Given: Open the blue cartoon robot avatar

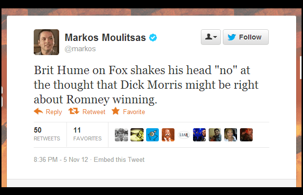Looking at the screenshot, I should tap(152, 135).
